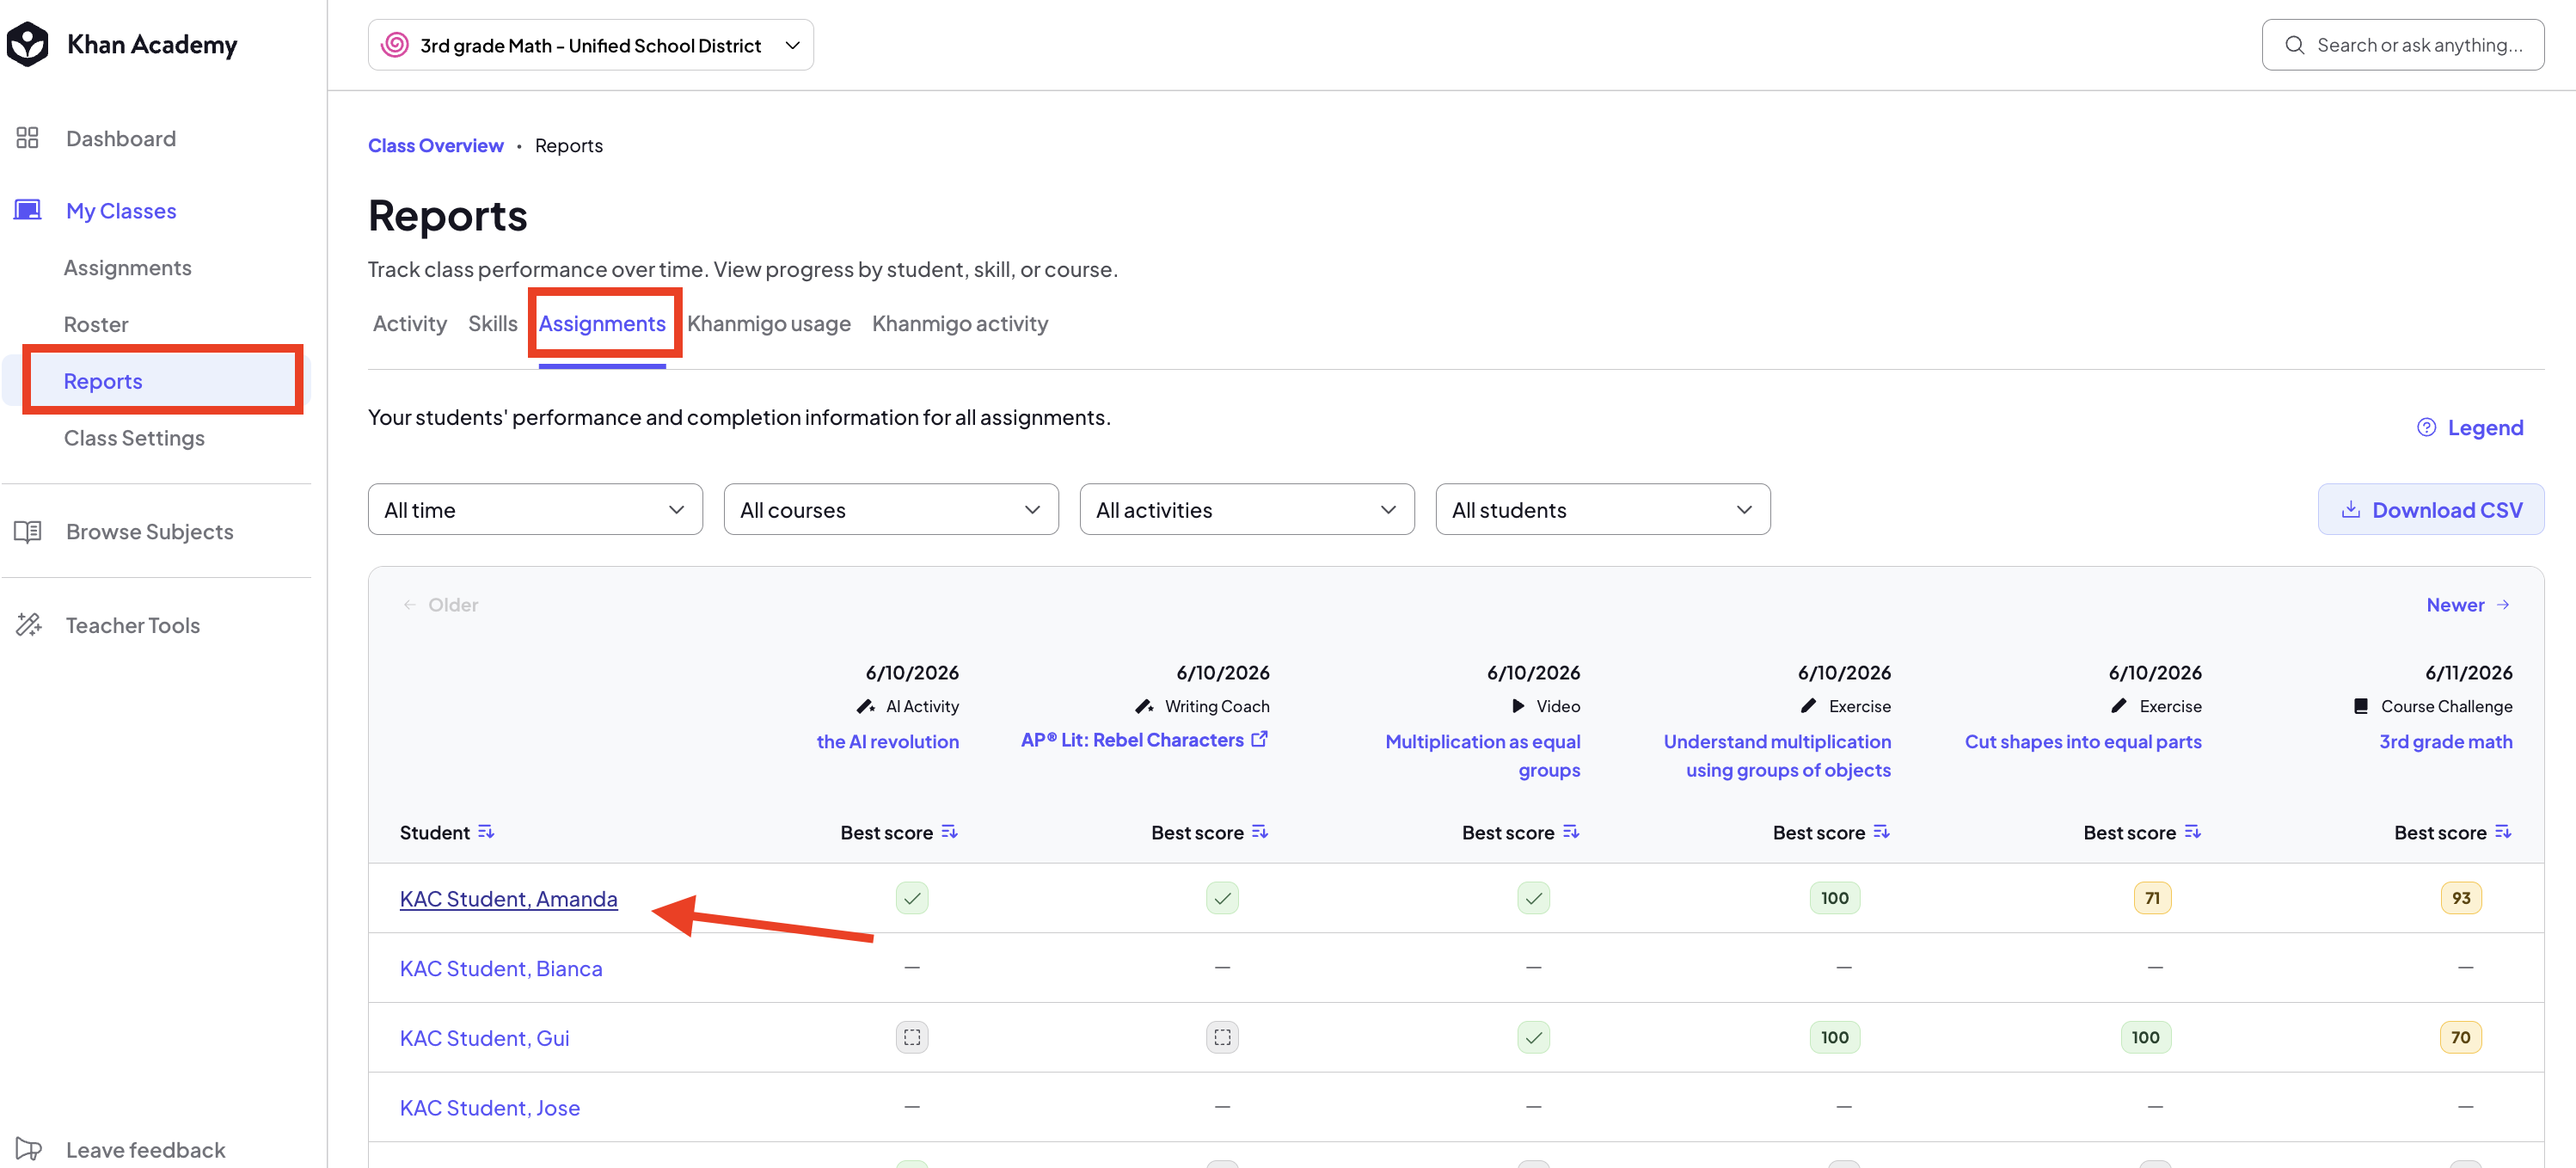Go to Assignments in the sidebar
Viewport: 2576px width, 1168px height.
[x=128, y=268]
